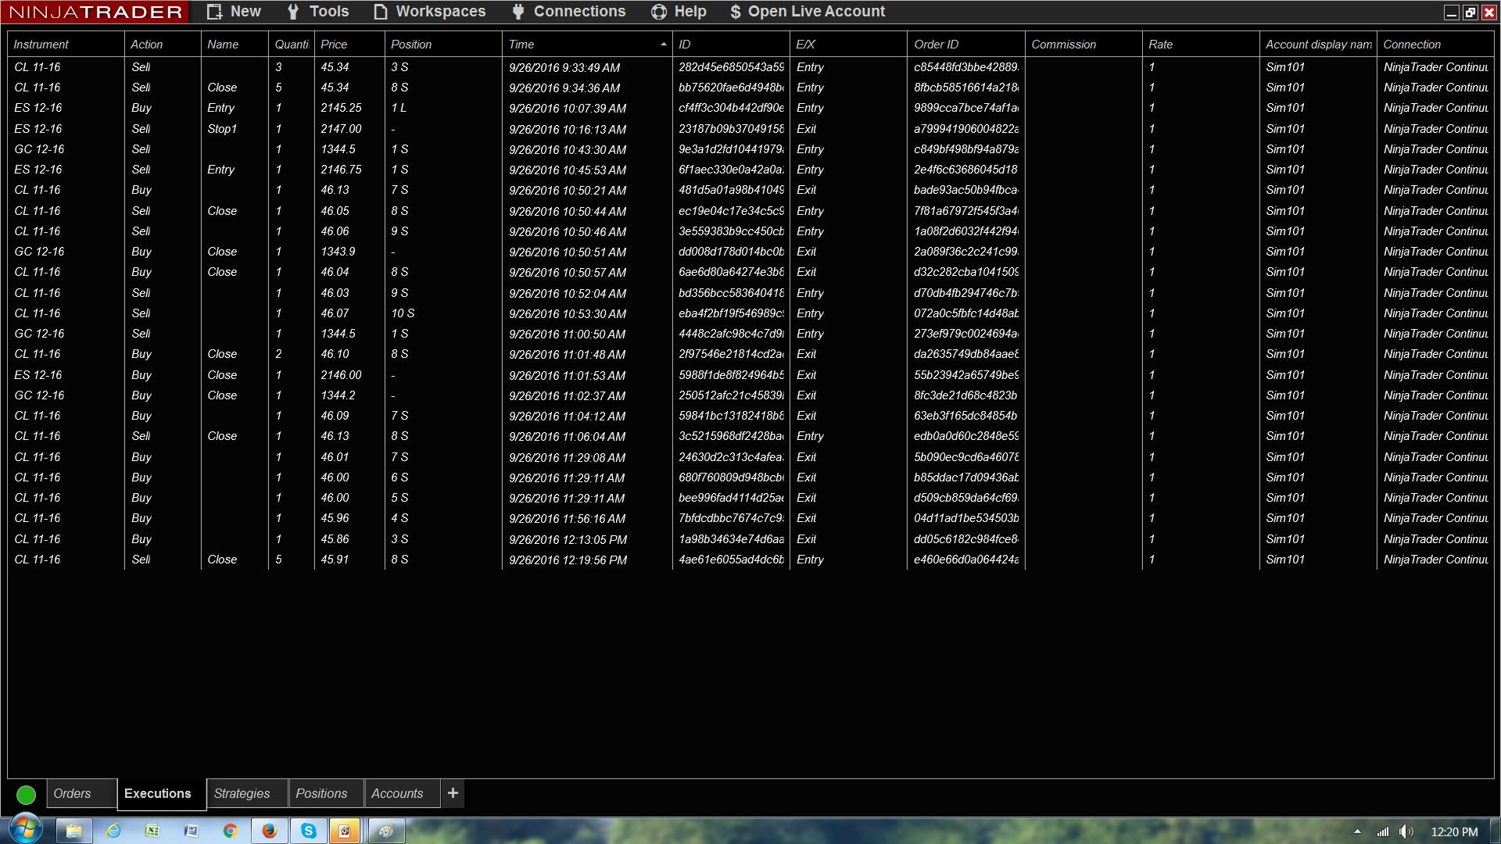
Task: Click the Connections plug icon
Action: [x=518, y=12]
